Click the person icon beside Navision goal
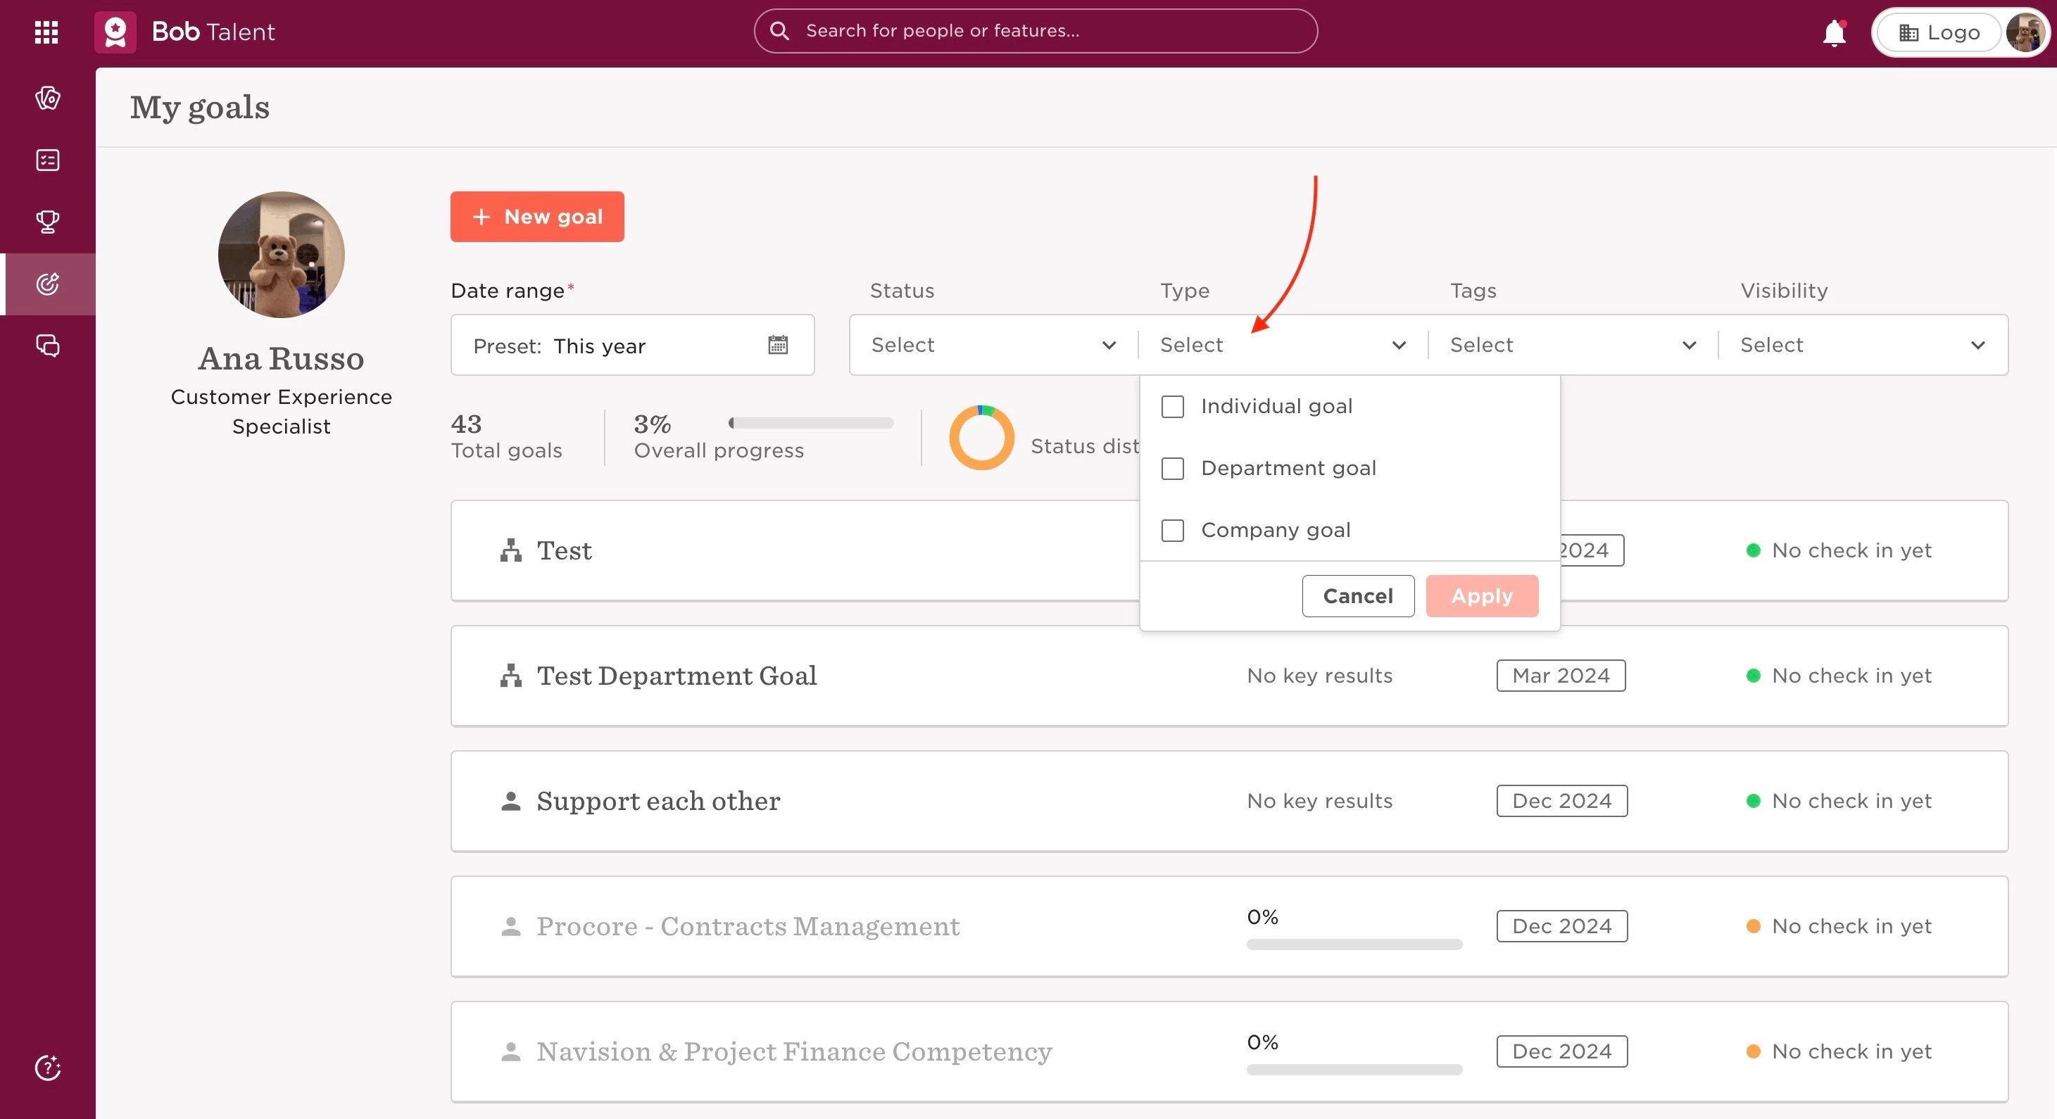Image resolution: width=2057 pixels, height=1119 pixels. pyautogui.click(x=511, y=1051)
